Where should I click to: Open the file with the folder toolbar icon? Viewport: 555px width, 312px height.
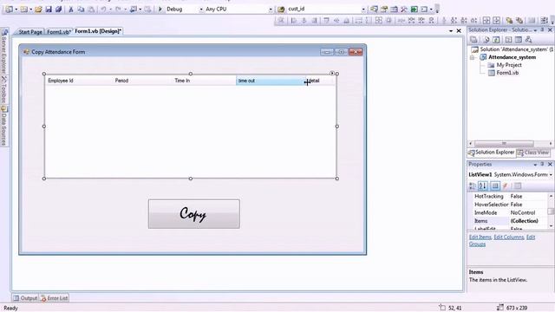[x=38, y=10]
